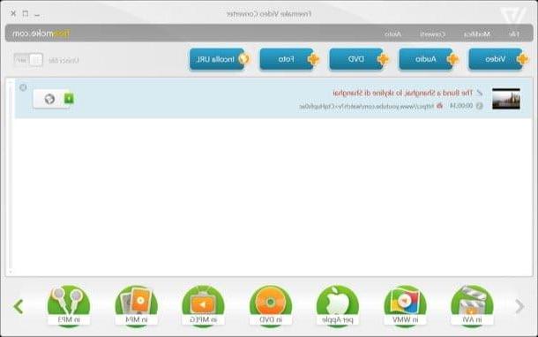The image size is (538, 337).
Task: Select the 'in WMV' output format icon
Action: pos(405,306)
